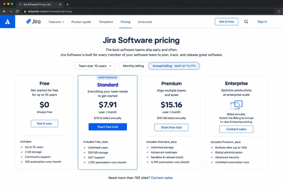The image size is (283, 188).
Task: Click the "Advanced roadmaps" feature
Action: (164, 152)
